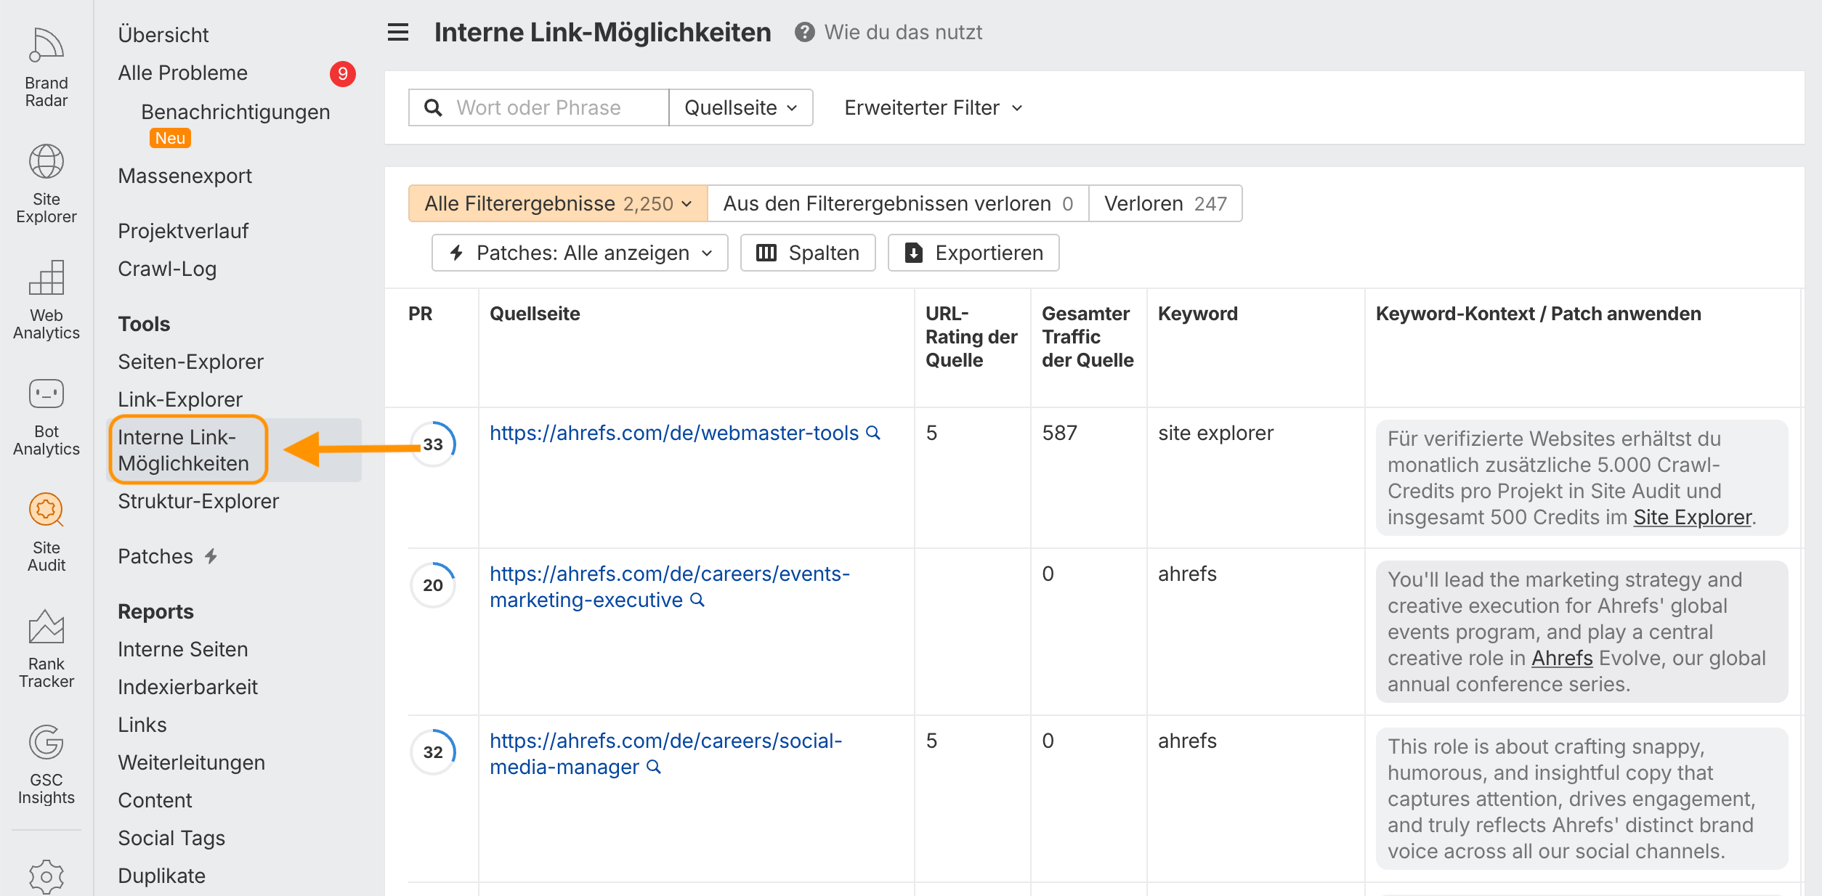This screenshot has height=896, width=1822.
Task: Open GSC Insights from the sidebar
Action: [46, 765]
